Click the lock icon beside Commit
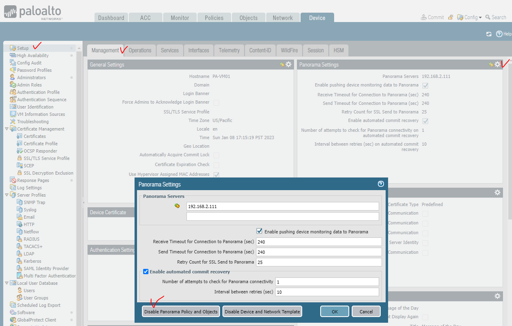 451,18
